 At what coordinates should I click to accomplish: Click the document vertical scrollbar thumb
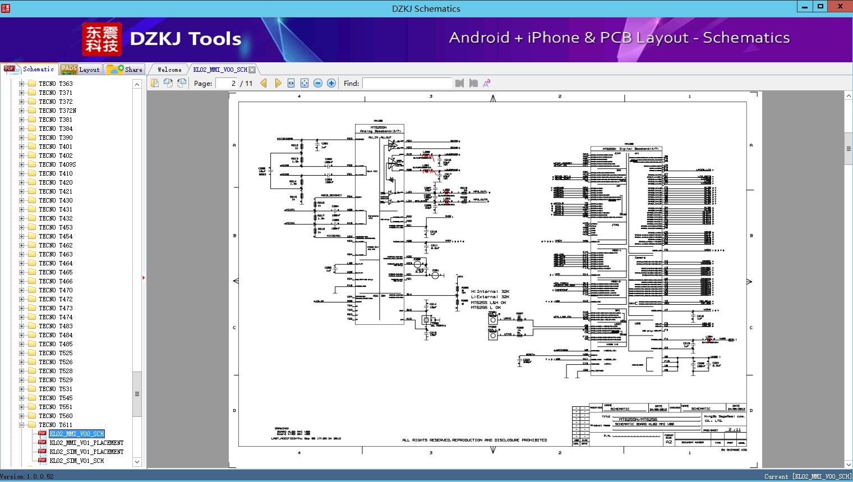(x=849, y=149)
